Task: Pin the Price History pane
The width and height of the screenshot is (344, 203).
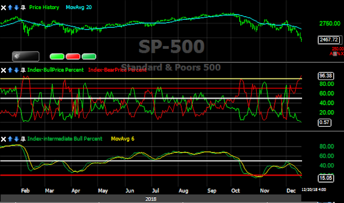Action: point(23,8)
